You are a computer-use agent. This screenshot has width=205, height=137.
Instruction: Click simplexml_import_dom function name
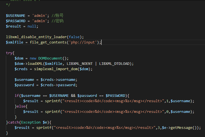[56, 69]
